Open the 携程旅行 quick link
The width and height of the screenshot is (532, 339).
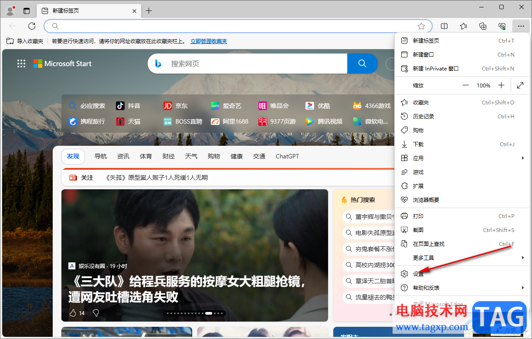87,121
